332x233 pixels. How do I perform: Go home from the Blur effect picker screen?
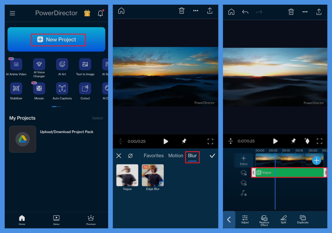(121, 11)
